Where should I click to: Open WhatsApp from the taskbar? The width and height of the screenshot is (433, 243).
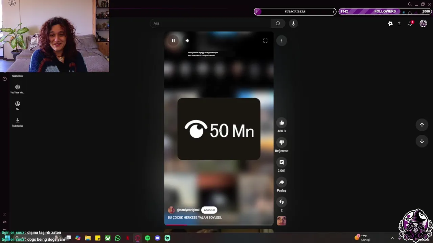tap(118, 238)
